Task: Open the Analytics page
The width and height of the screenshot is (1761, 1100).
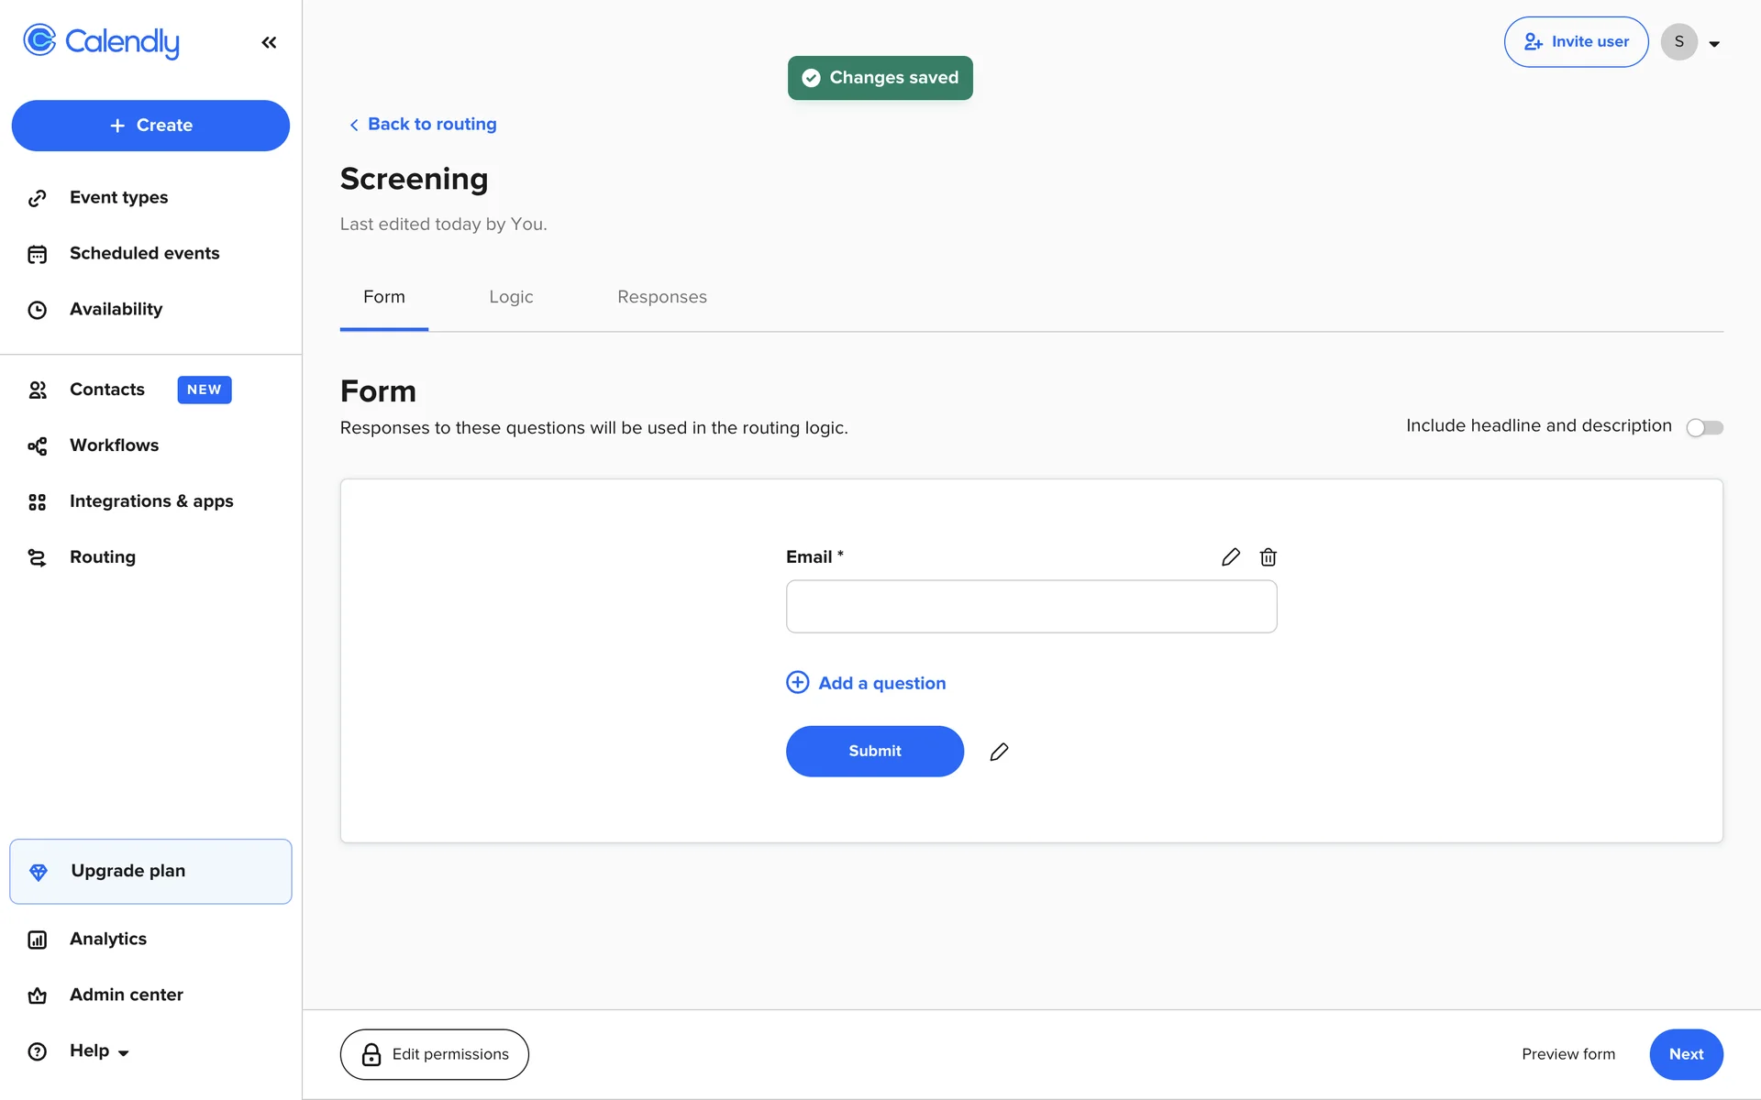Action: pos(107,939)
